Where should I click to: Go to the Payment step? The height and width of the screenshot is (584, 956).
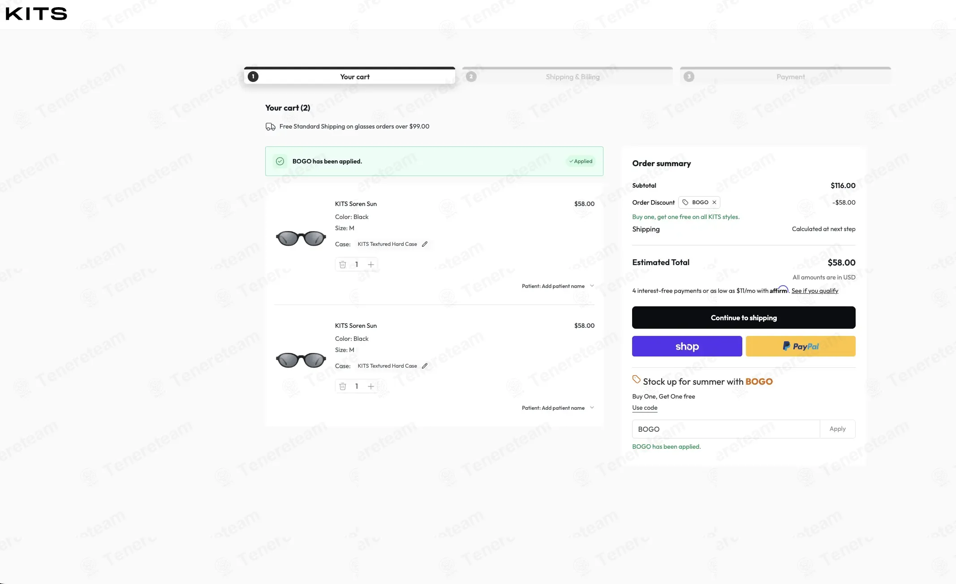(785, 76)
